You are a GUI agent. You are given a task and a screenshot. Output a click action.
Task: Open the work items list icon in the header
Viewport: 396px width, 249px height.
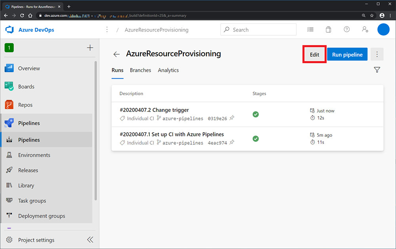(310, 30)
